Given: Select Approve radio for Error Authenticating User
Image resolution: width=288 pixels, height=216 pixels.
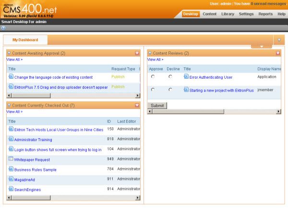Looking at the screenshot, I should point(153,77).
